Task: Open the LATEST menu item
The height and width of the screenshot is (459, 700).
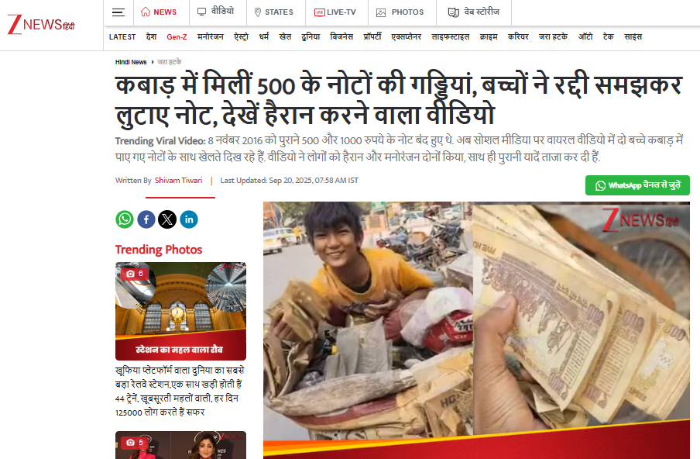Action: [122, 37]
